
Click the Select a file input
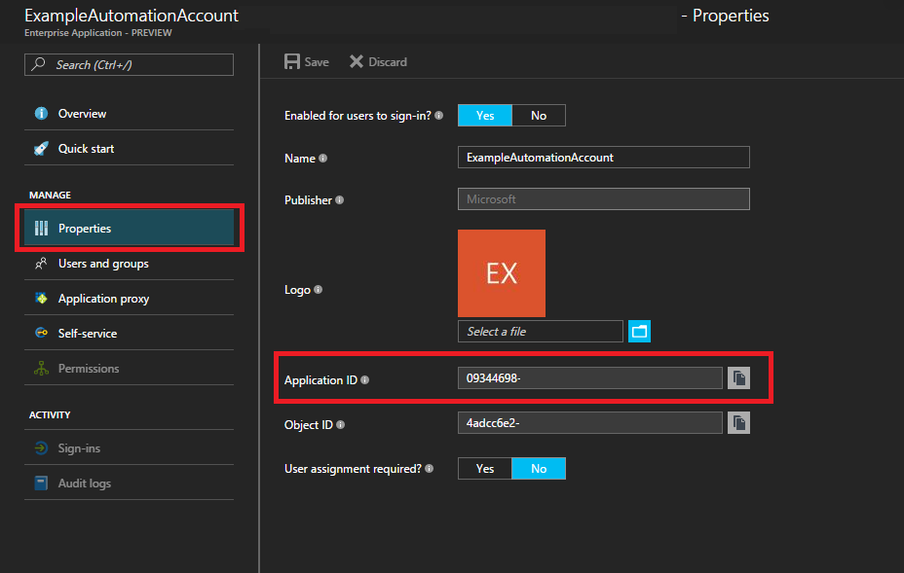tap(541, 331)
